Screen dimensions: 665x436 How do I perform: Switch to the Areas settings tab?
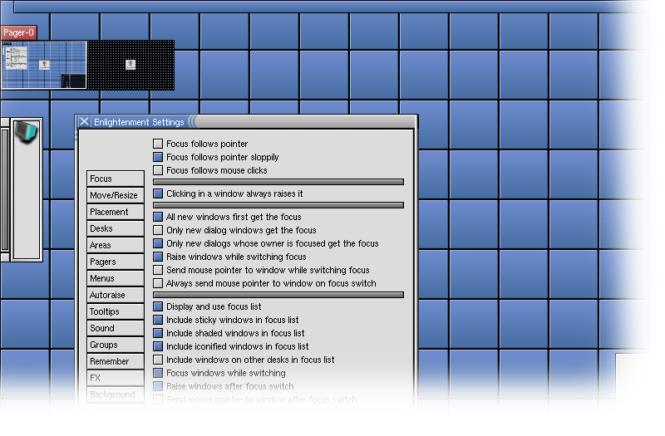(x=116, y=245)
